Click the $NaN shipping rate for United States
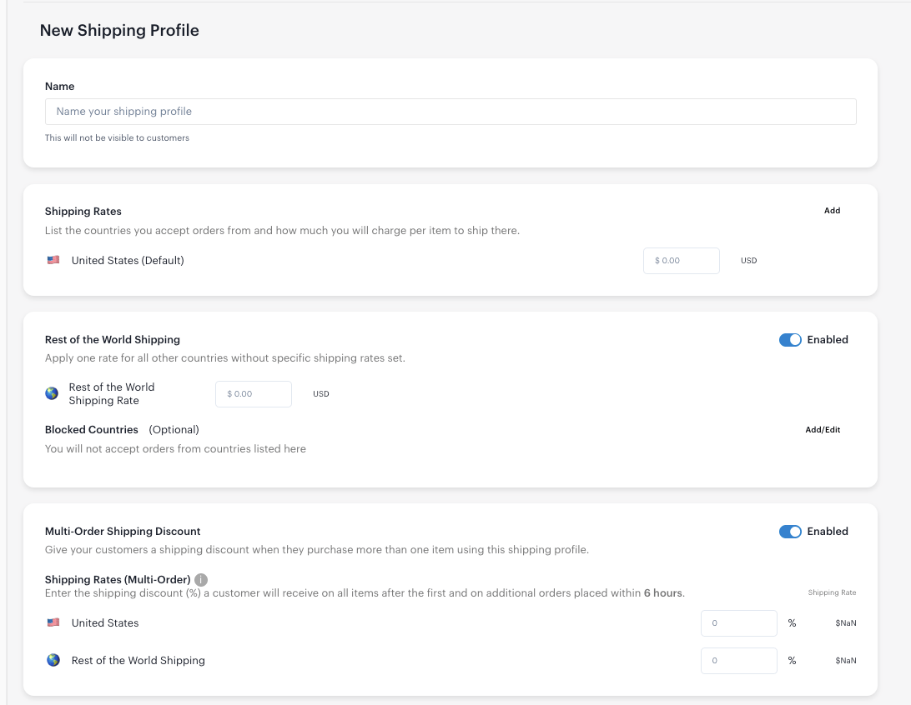The width and height of the screenshot is (911, 705). (x=845, y=622)
